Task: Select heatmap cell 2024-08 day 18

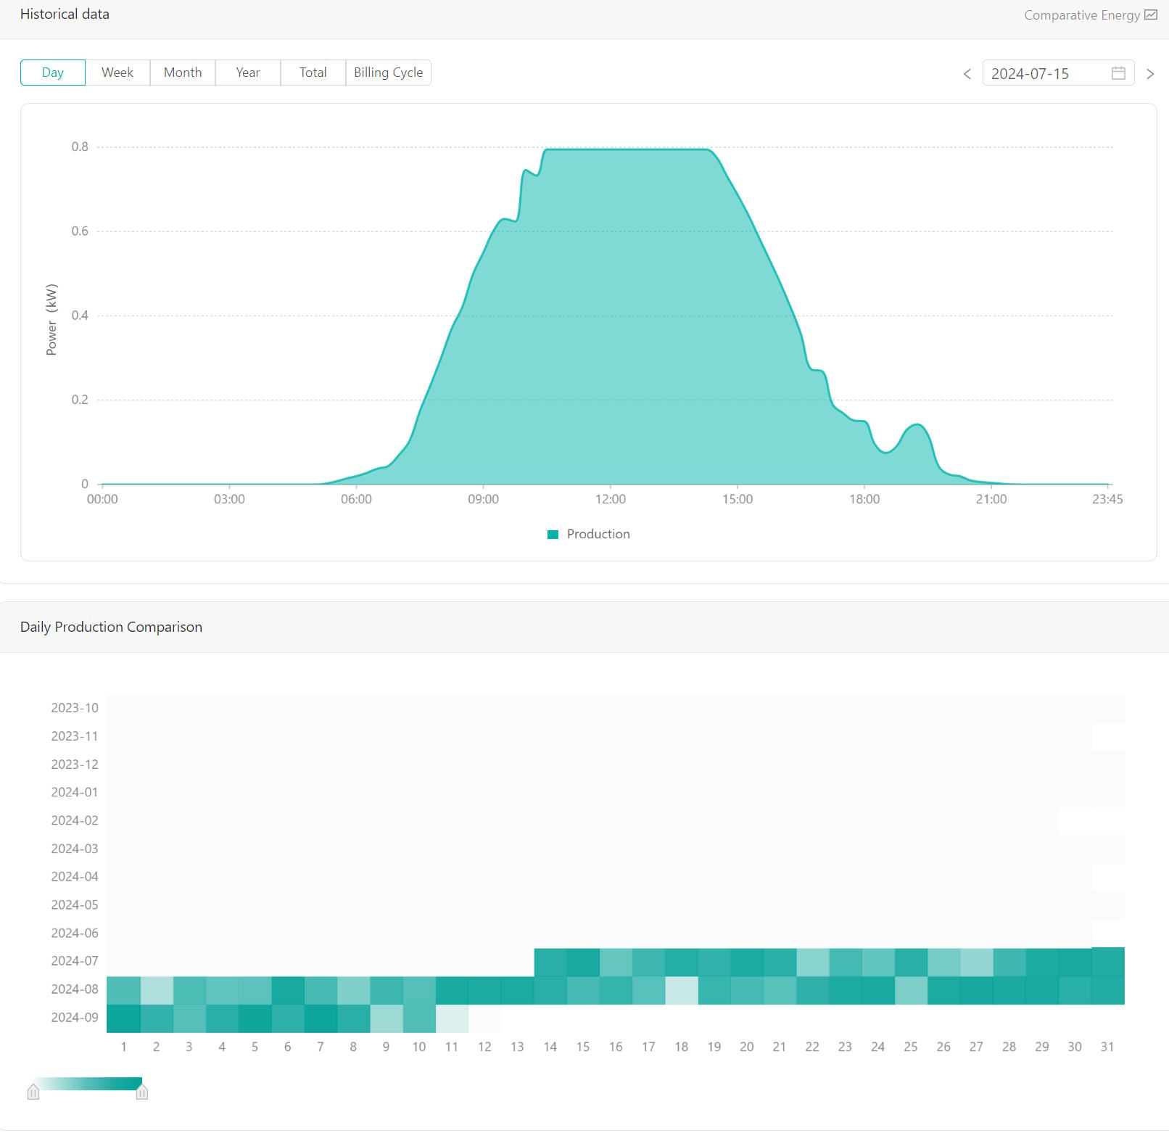Action: tap(682, 990)
